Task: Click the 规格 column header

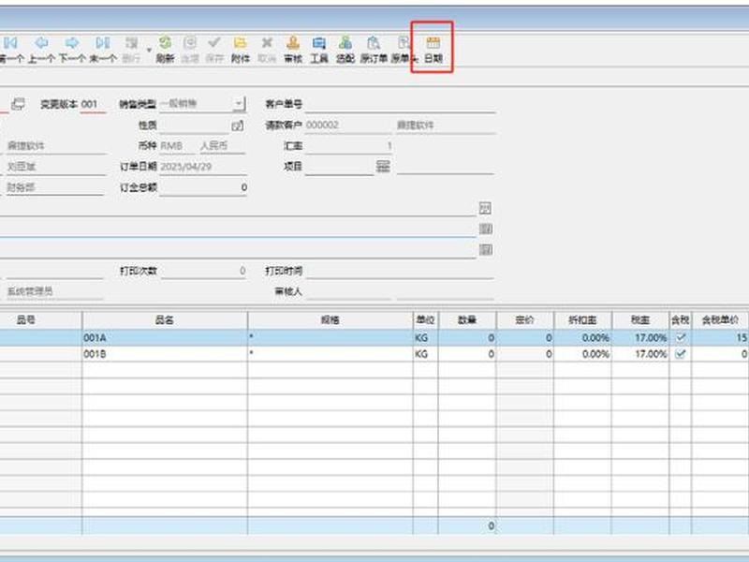Action: [330, 320]
